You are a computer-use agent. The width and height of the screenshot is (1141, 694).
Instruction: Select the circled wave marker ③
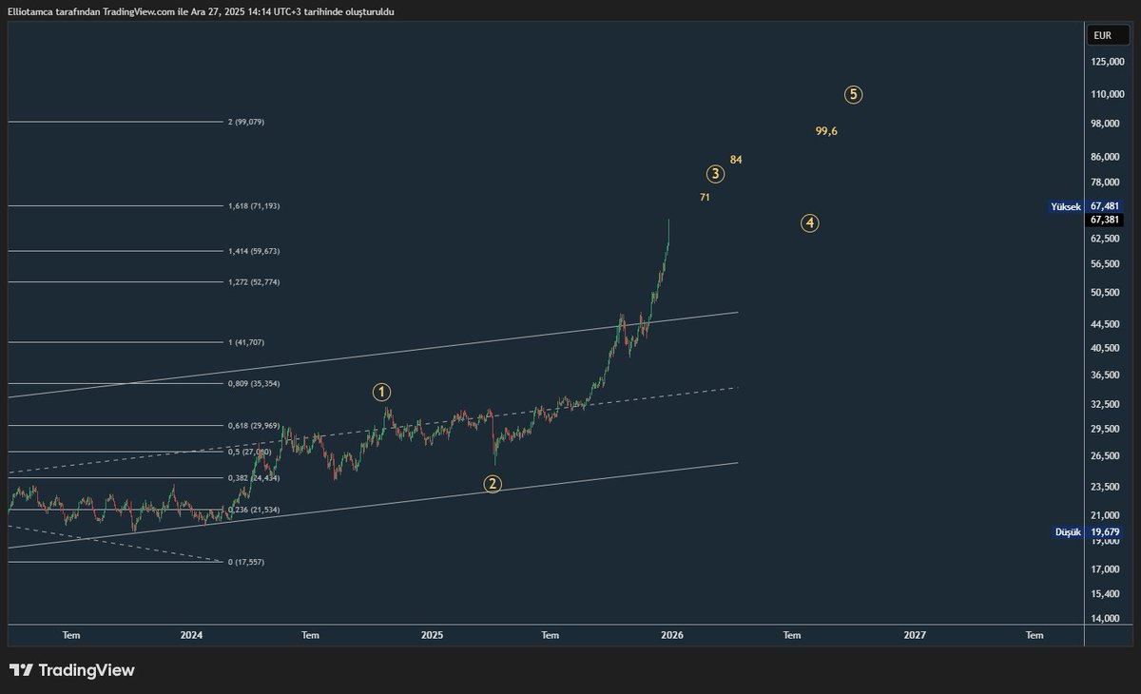pyautogui.click(x=715, y=173)
